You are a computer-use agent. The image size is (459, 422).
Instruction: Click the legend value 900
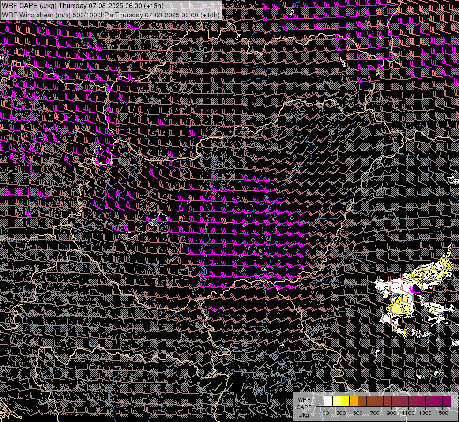(x=391, y=413)
